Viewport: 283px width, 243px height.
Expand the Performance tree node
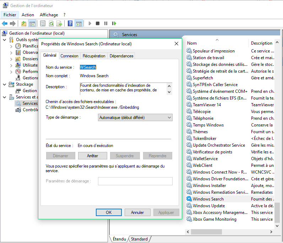[11, 72]
